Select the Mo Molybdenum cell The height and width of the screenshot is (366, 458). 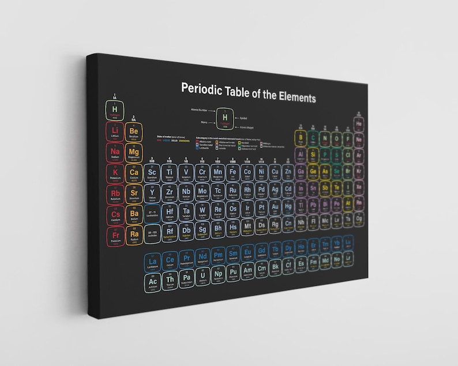(202, 192)
